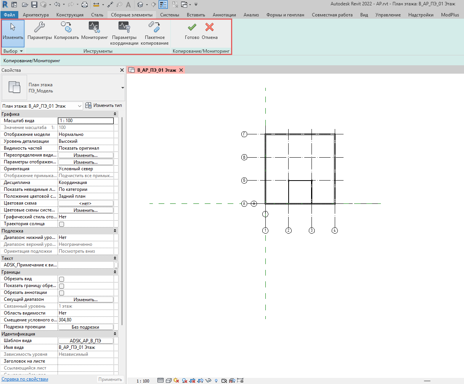
Task: Open file via quick access folder icon
Action: (25, 5)
